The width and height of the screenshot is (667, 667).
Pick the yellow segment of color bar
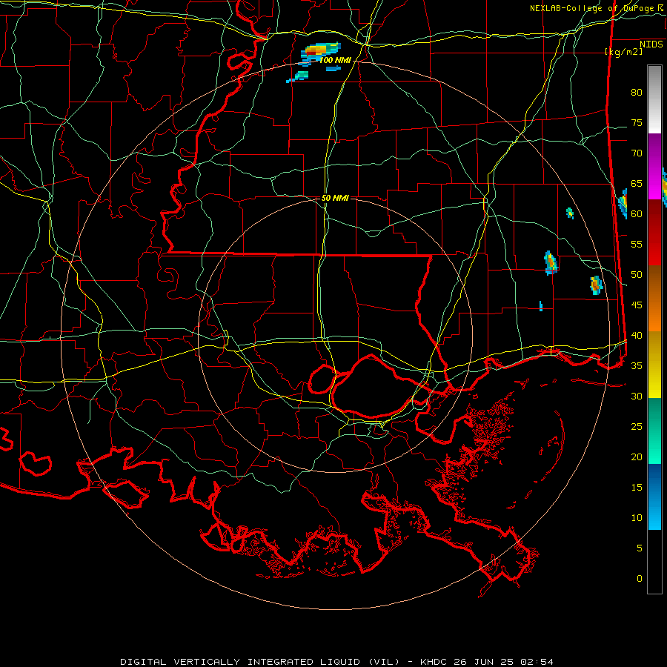pos(654,365)
